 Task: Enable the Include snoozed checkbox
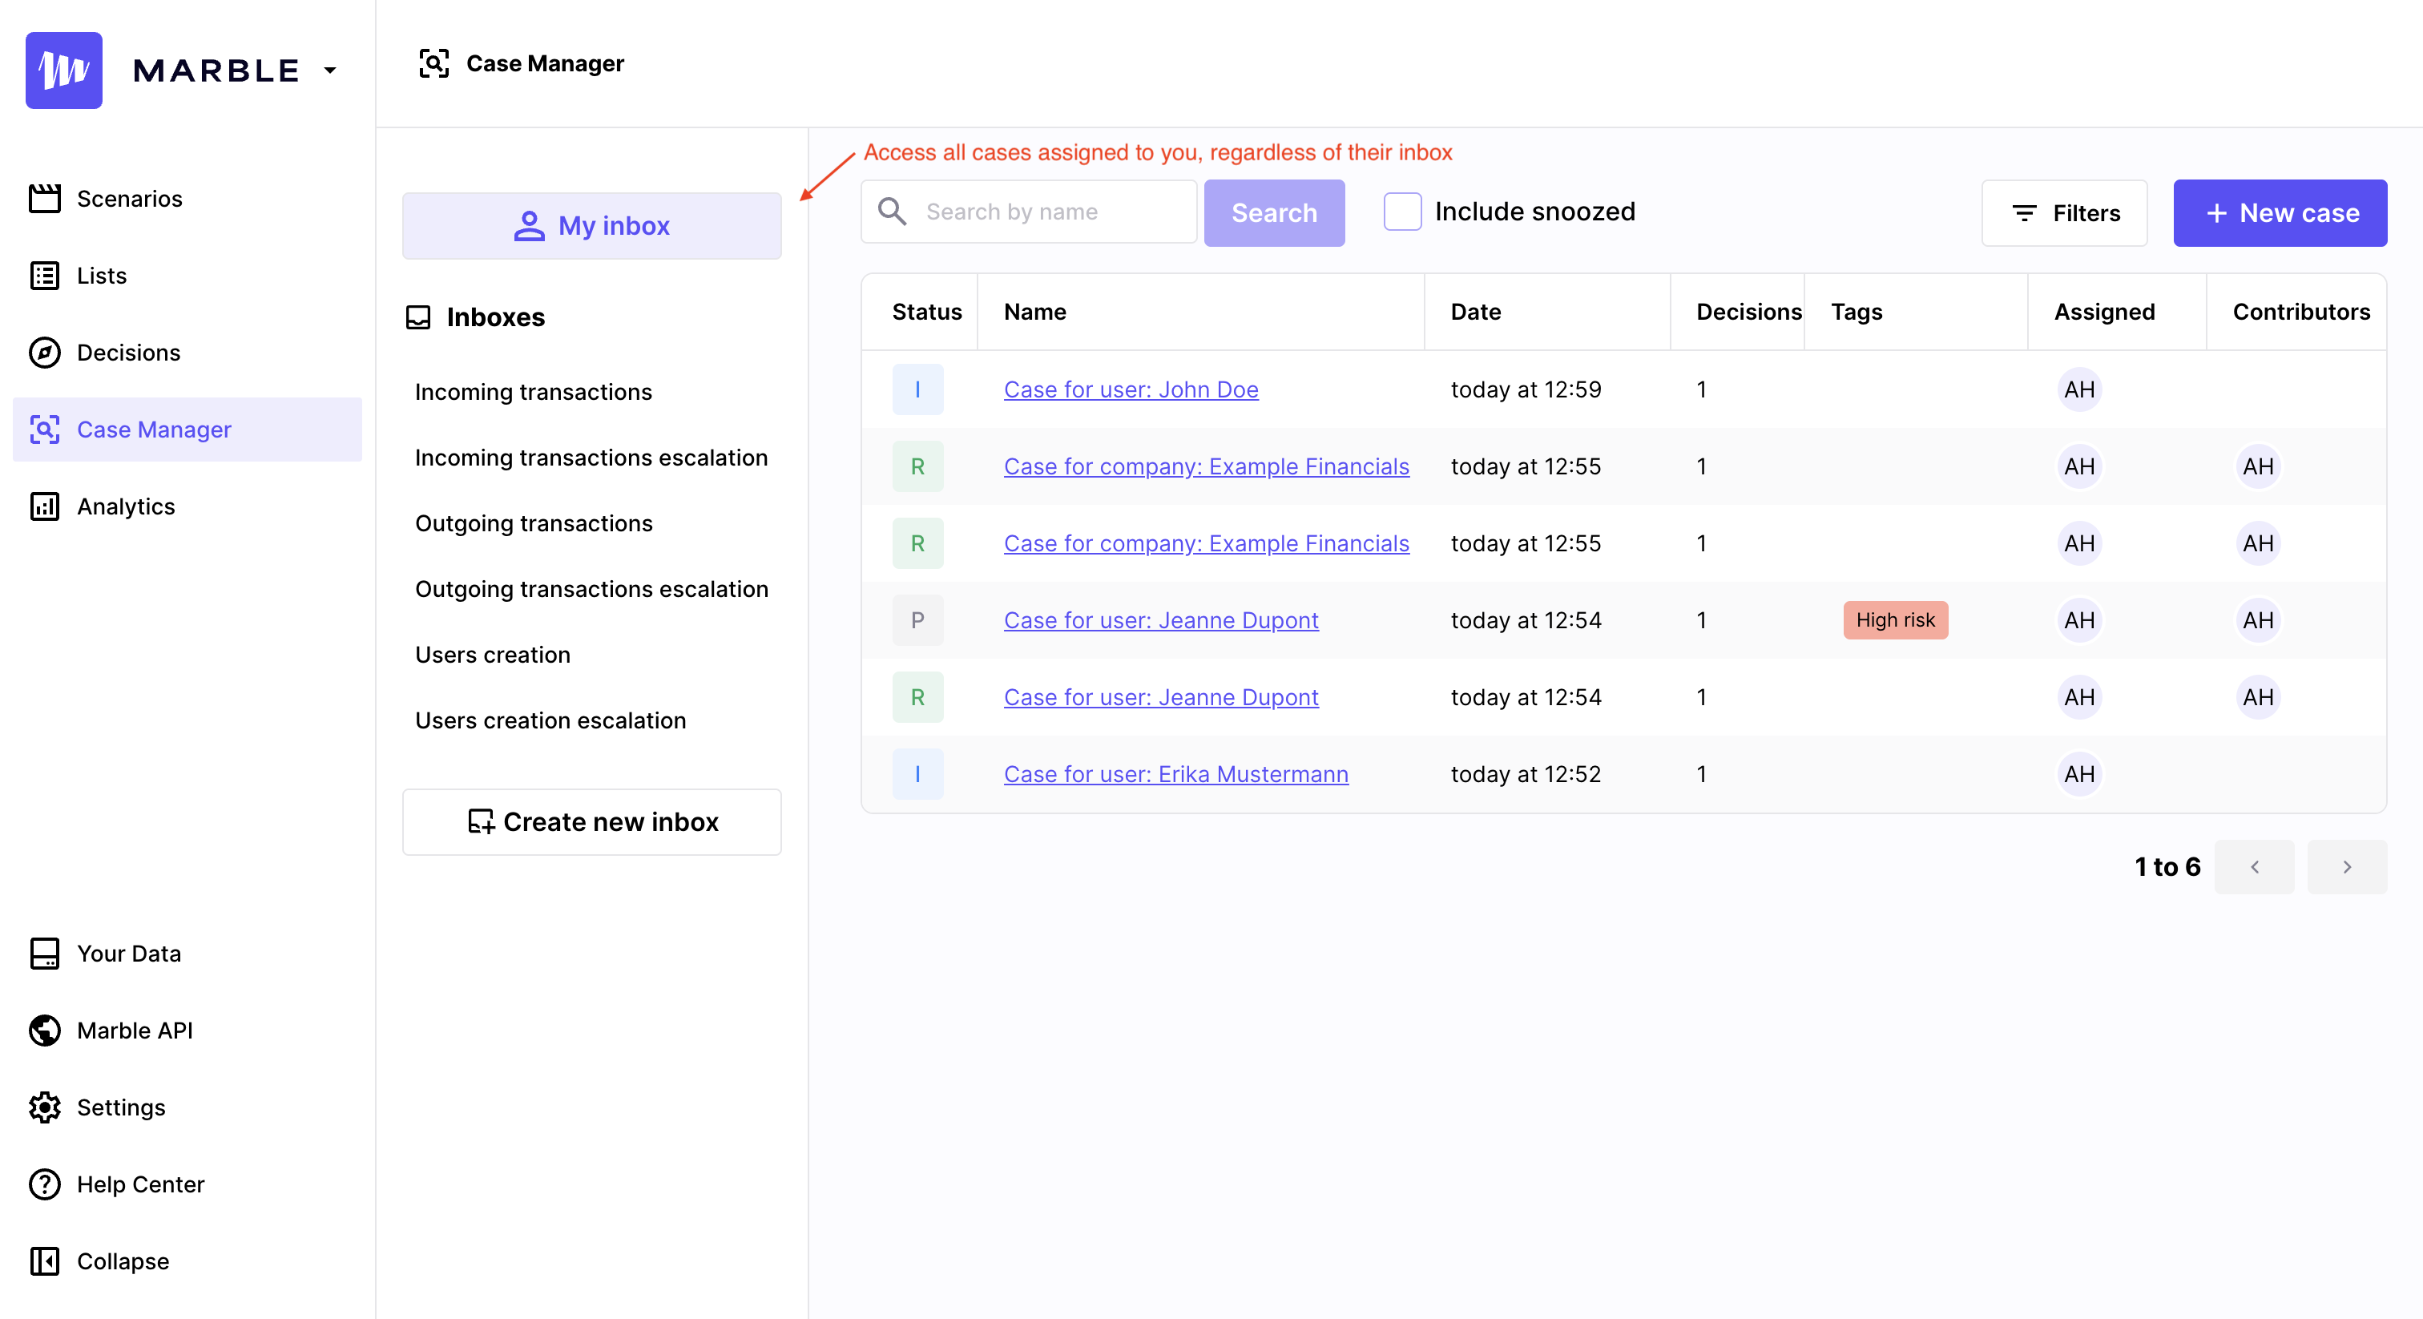coord(1401,212)
